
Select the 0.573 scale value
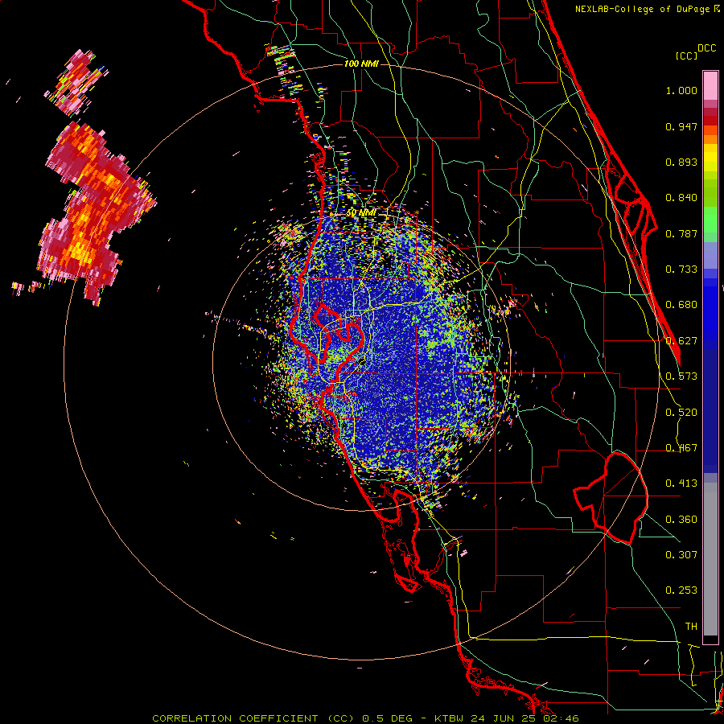coord(681,376)
